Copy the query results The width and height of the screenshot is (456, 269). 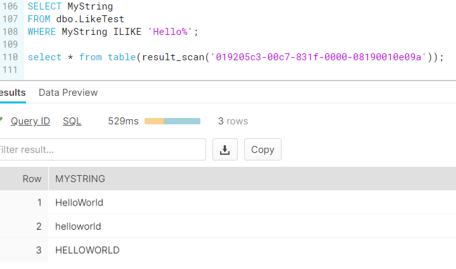pos(263,150)
